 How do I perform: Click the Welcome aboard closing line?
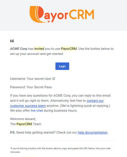tap(23, 119)
